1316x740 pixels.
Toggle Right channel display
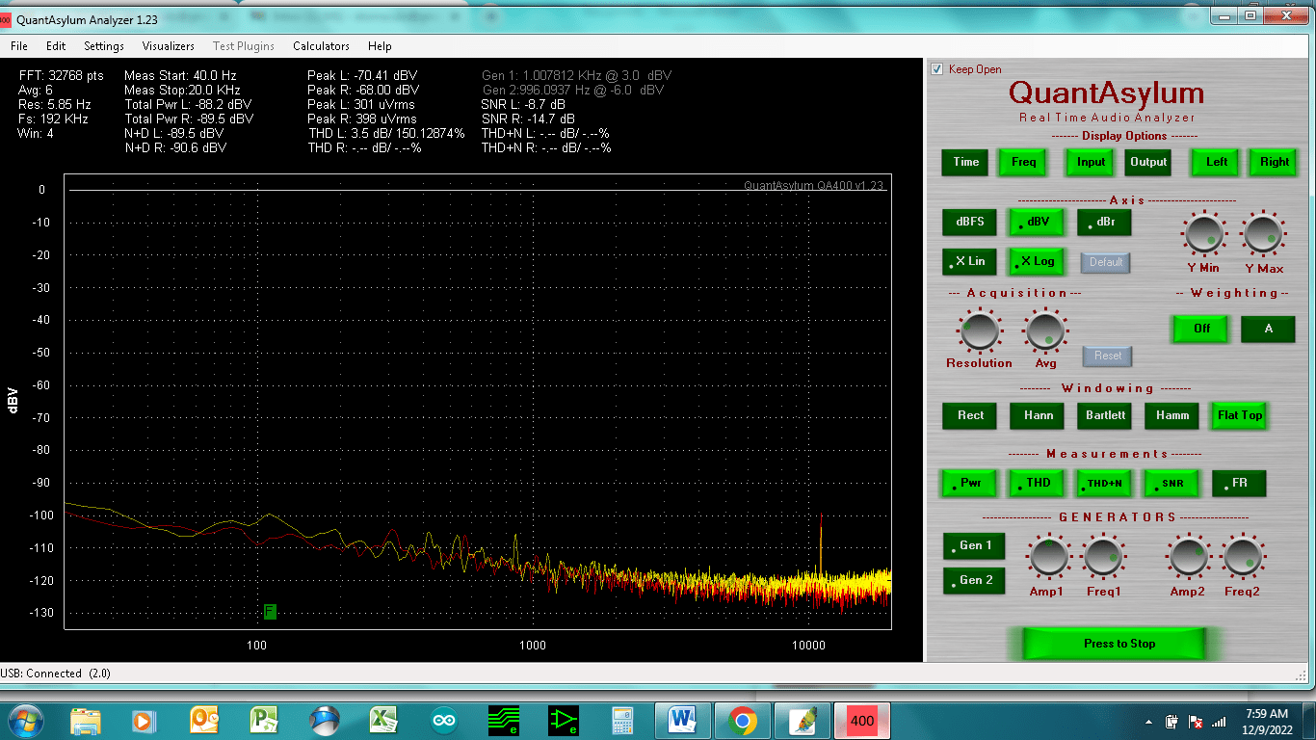click(1275, 162)
